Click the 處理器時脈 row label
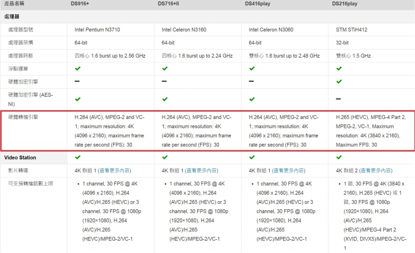This screenshot has height=253, width=415. click(x=20, y=55)
